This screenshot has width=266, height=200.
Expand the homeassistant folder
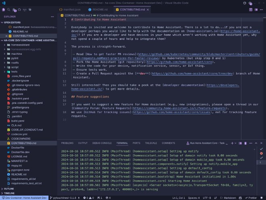pyautogui.click(x=21, y=45)
